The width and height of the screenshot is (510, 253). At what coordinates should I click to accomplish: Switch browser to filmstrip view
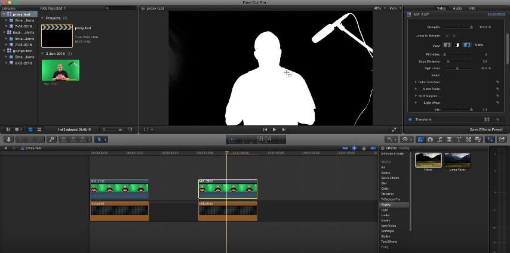[x=30, y=129]
